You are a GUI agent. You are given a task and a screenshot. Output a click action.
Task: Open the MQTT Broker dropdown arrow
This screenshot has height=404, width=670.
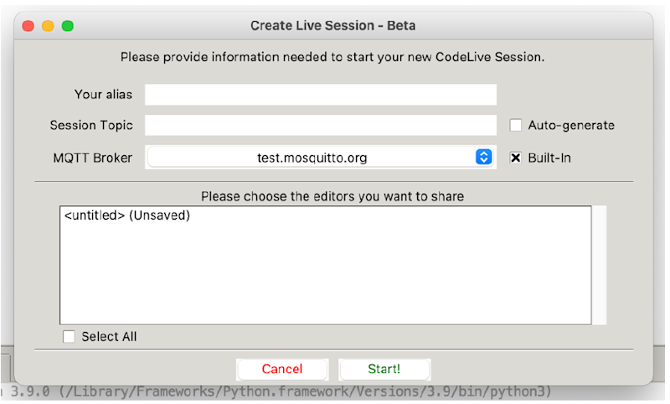pyautogui.click(x=483, y=157)
